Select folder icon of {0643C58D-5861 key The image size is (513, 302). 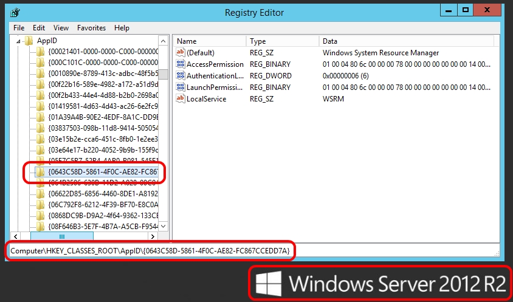pos(40,172)
